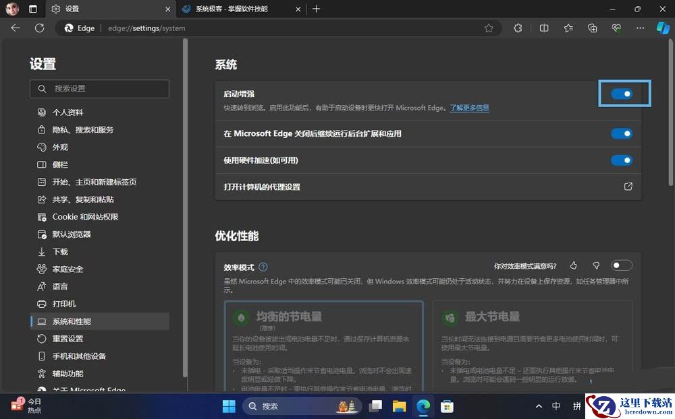Click the profile avatar in title bar
675x419 pixels.
click(x=12, y=9)
